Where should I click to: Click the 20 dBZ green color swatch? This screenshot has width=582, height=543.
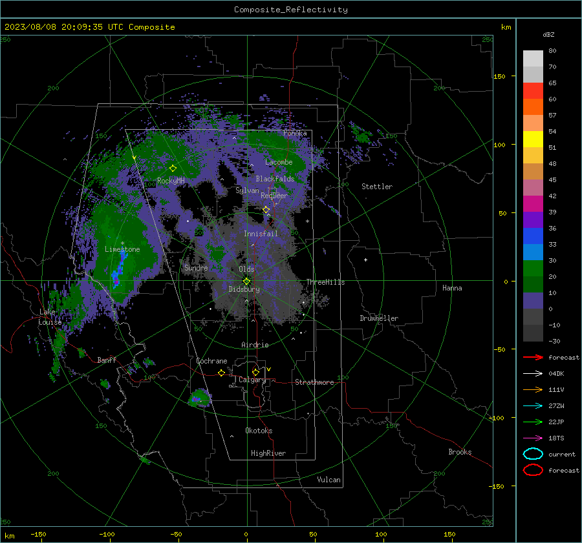[x=533, y=269]
